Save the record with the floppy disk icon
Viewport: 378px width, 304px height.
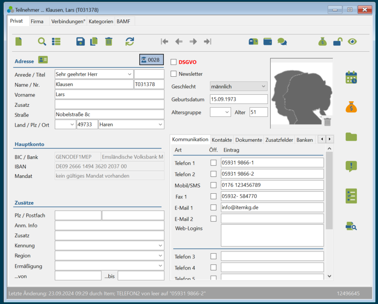[x=80, y=42]
